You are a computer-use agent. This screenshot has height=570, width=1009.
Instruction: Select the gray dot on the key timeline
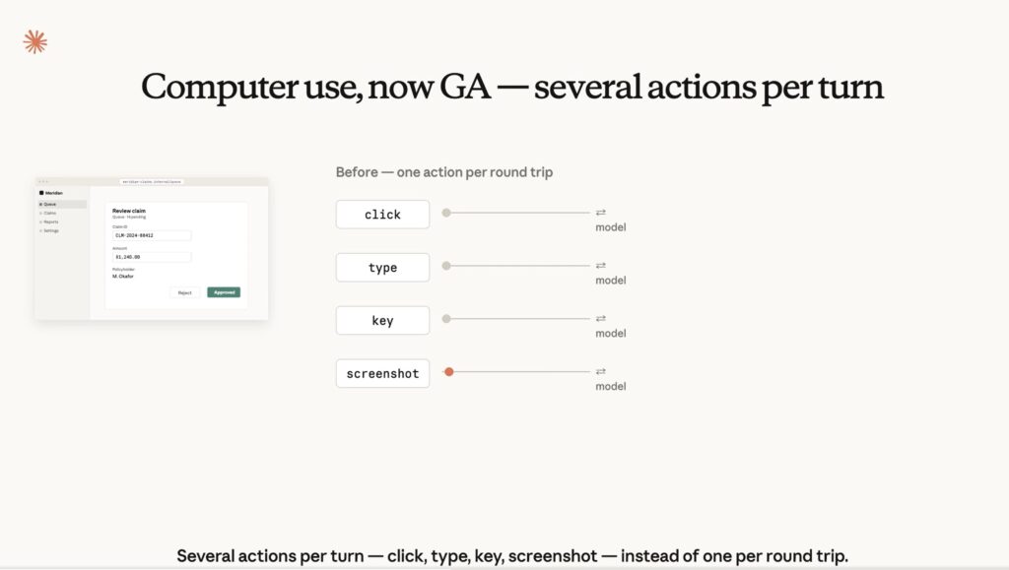click(446, 319)
